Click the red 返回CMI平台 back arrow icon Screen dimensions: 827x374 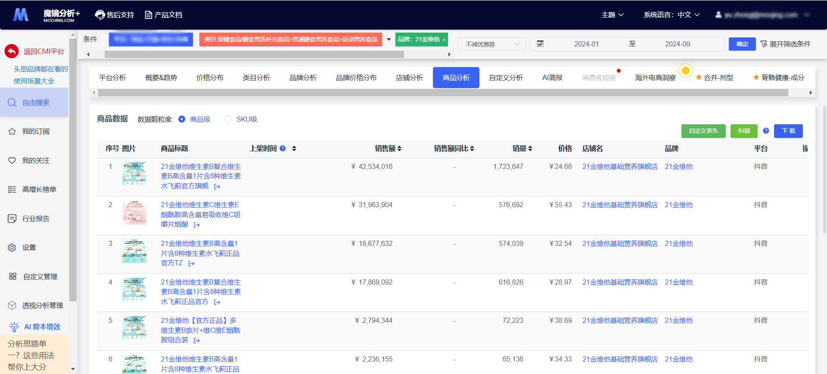(x=12, y=51)
